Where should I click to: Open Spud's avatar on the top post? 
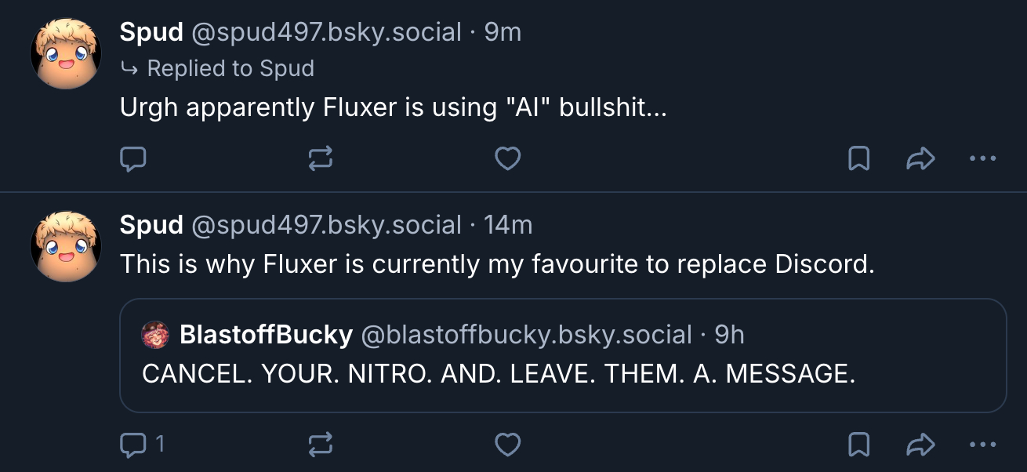[66, 53]
